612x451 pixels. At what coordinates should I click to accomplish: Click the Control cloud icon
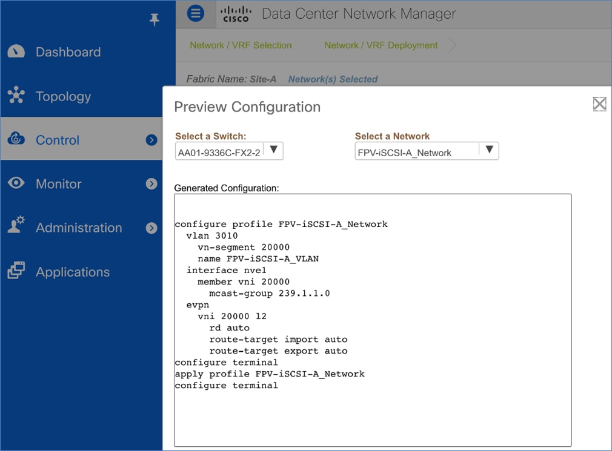click(x=16, y=139)
